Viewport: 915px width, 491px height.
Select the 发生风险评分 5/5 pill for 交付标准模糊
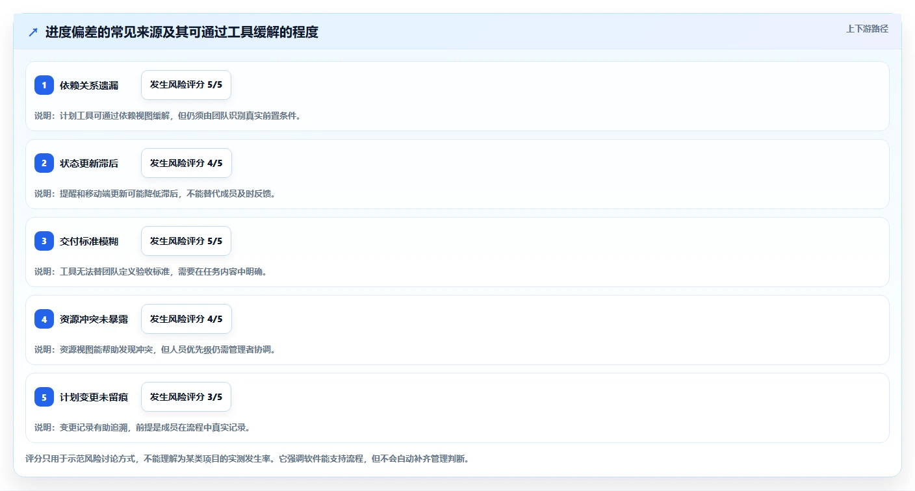coord(186,241)
